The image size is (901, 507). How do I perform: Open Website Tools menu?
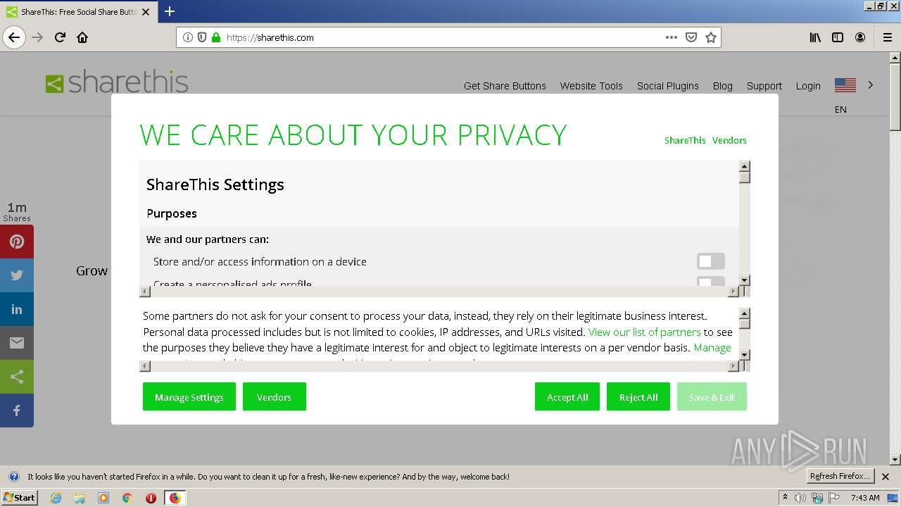coord(591,86)
